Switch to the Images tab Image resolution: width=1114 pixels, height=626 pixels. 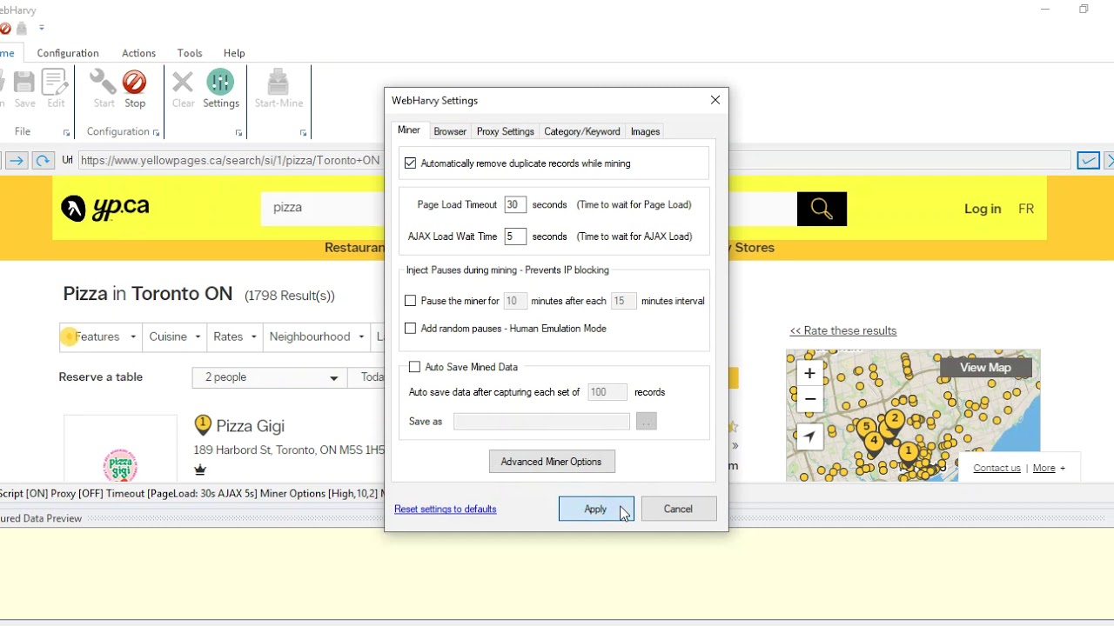[645, 131]
